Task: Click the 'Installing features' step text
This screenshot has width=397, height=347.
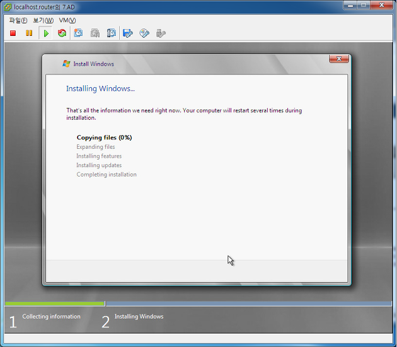Action: click(x=99, y=156)
